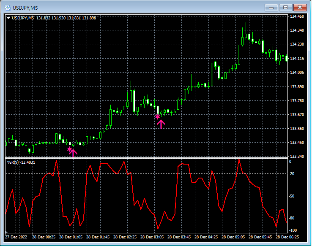Click price level 134.340 on scale
This screenshot has height=246, width=312.
[297, 30]
